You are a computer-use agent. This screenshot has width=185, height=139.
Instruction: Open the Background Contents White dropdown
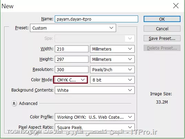click(95, 90)
